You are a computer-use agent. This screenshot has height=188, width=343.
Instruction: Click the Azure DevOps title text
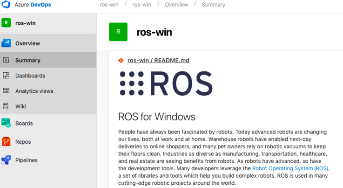33,5
